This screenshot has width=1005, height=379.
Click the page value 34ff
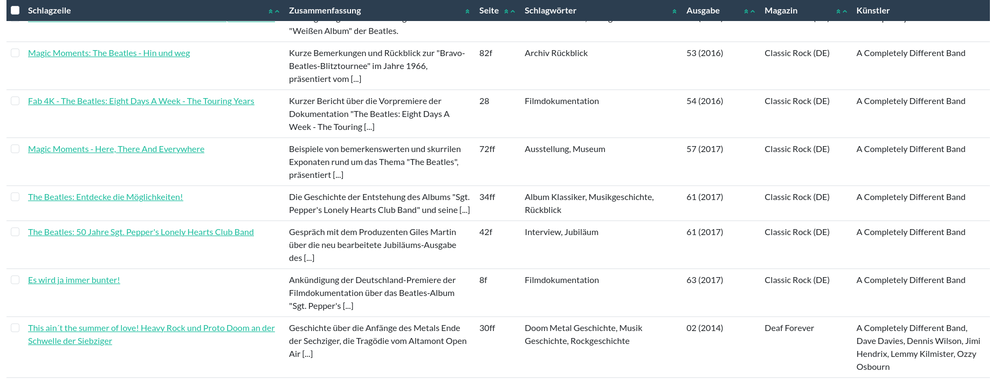(487, 197)
